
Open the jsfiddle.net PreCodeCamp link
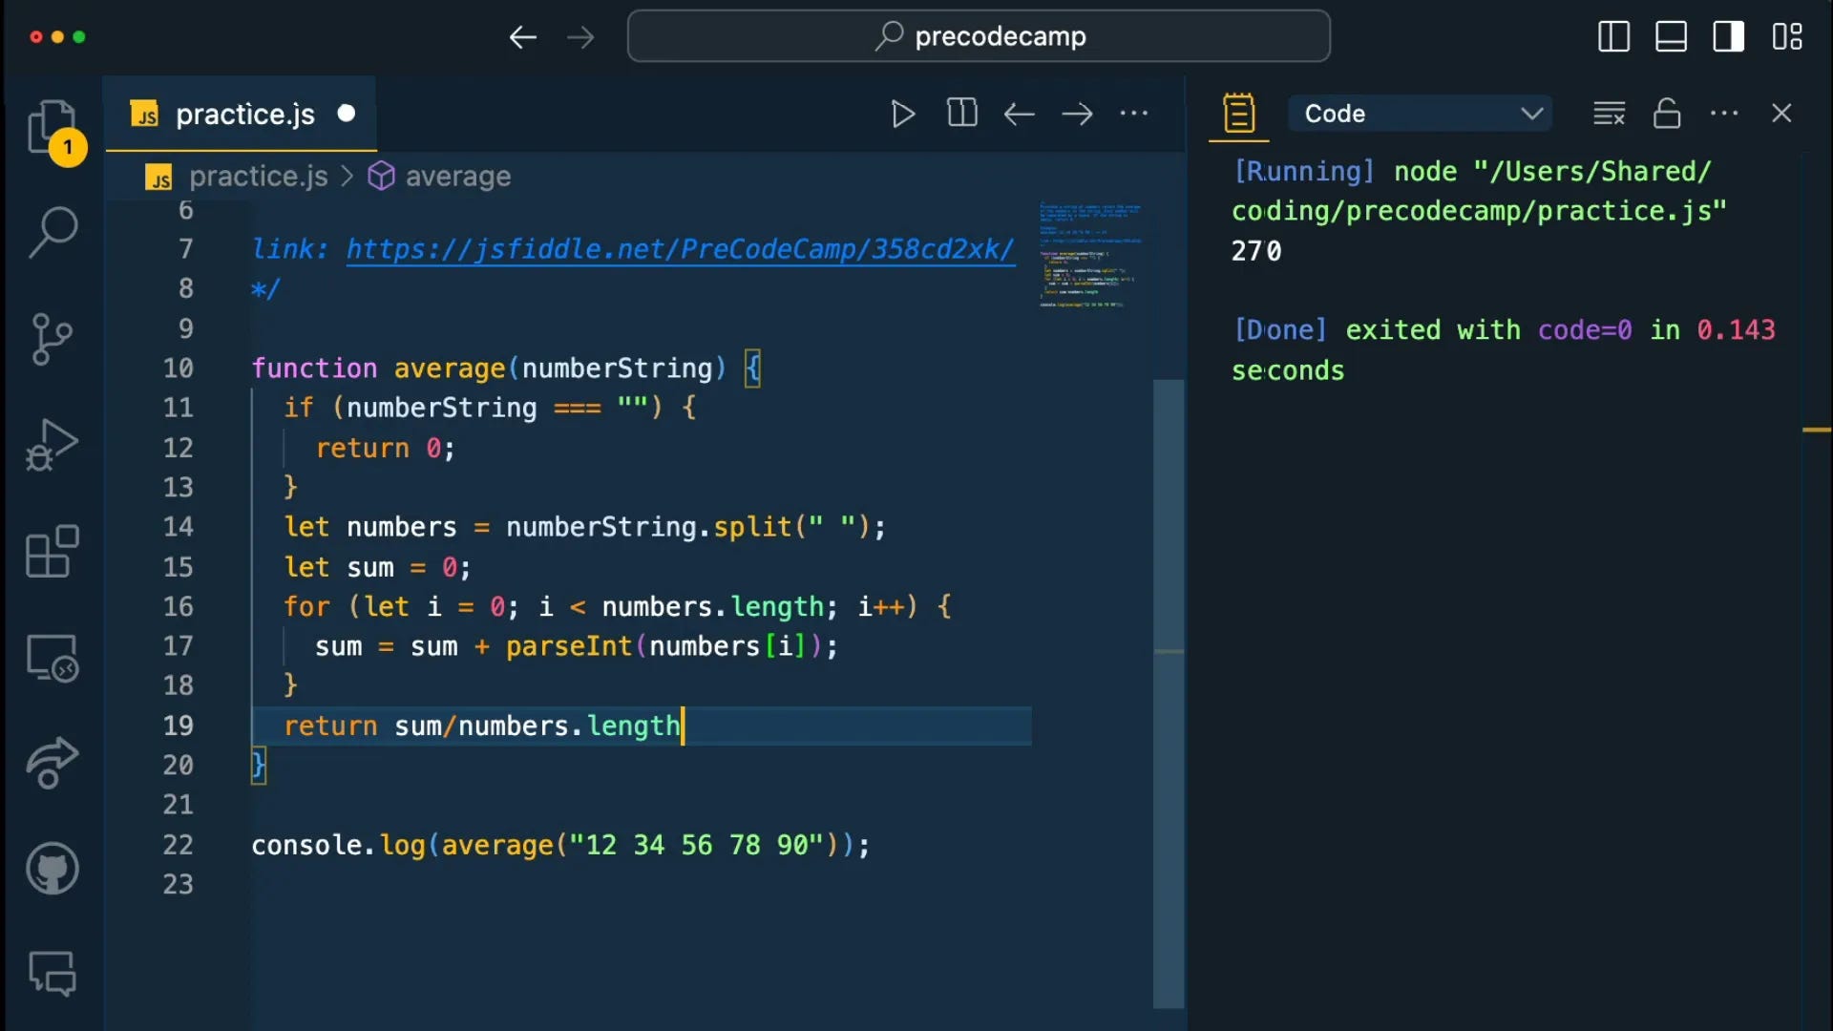679,249
